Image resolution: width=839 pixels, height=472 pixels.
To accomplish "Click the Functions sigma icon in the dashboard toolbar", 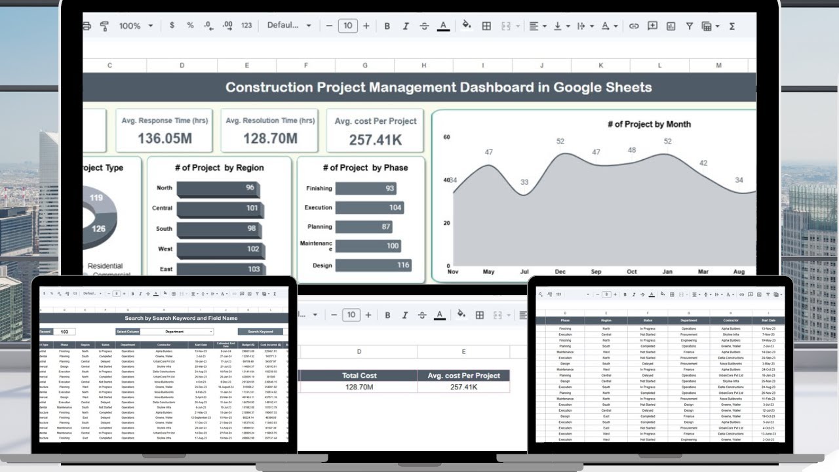I will (732, 26).
